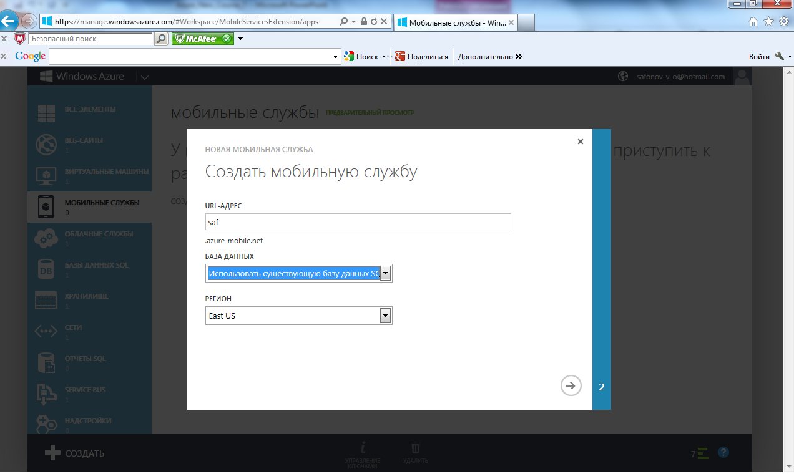Click the browser address bar URL

pyautogui.click(x=187, y=21)
